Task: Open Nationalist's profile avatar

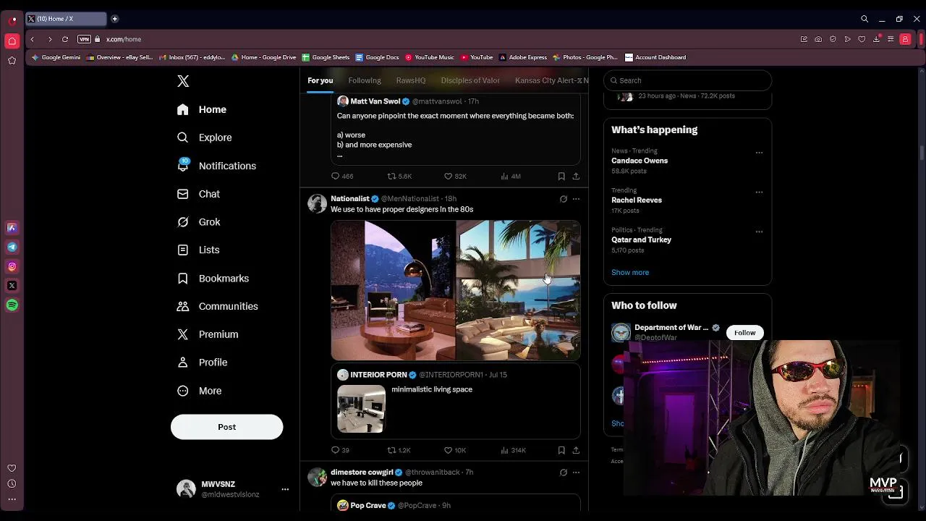Action: (317, 203)
